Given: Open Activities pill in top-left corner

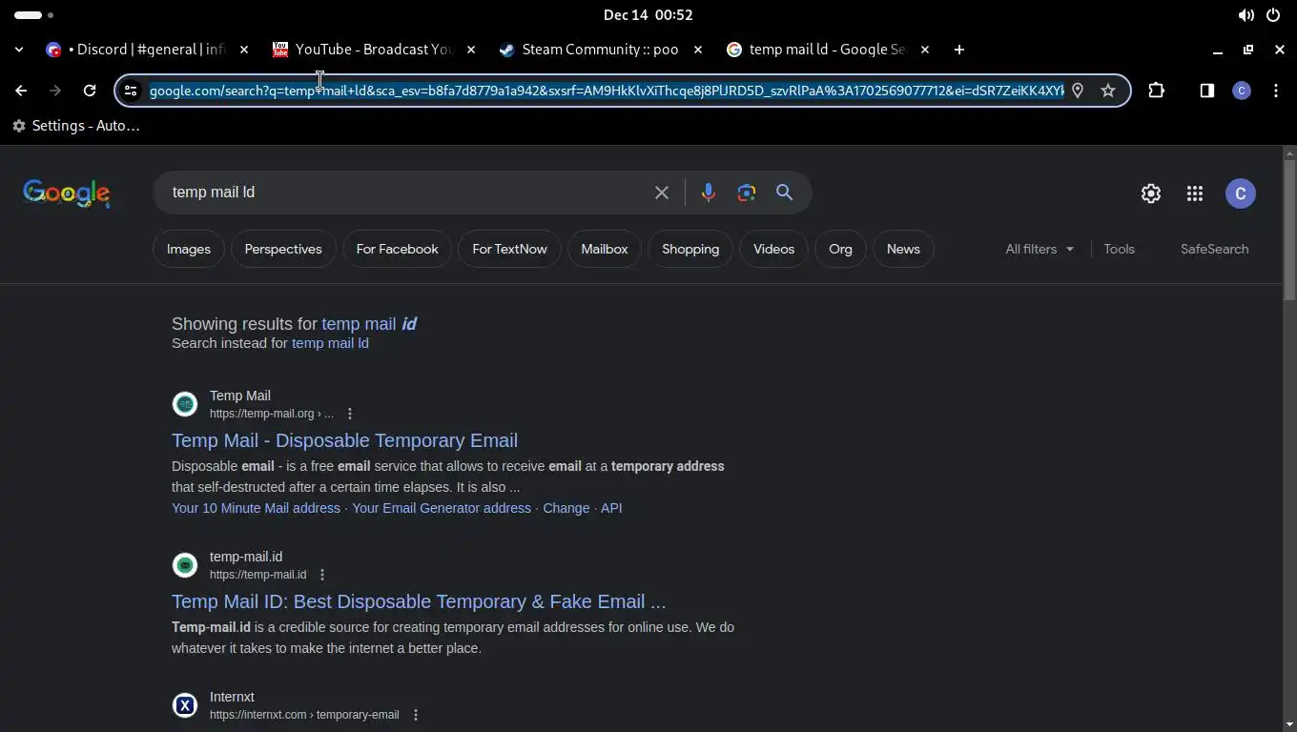Looking at the screenshot, I should (x=33, y=15).
